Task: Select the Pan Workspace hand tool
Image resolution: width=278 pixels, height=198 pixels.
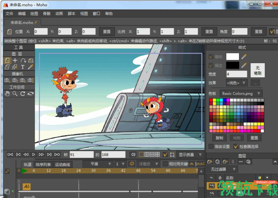Action: [x=7, y=94]
